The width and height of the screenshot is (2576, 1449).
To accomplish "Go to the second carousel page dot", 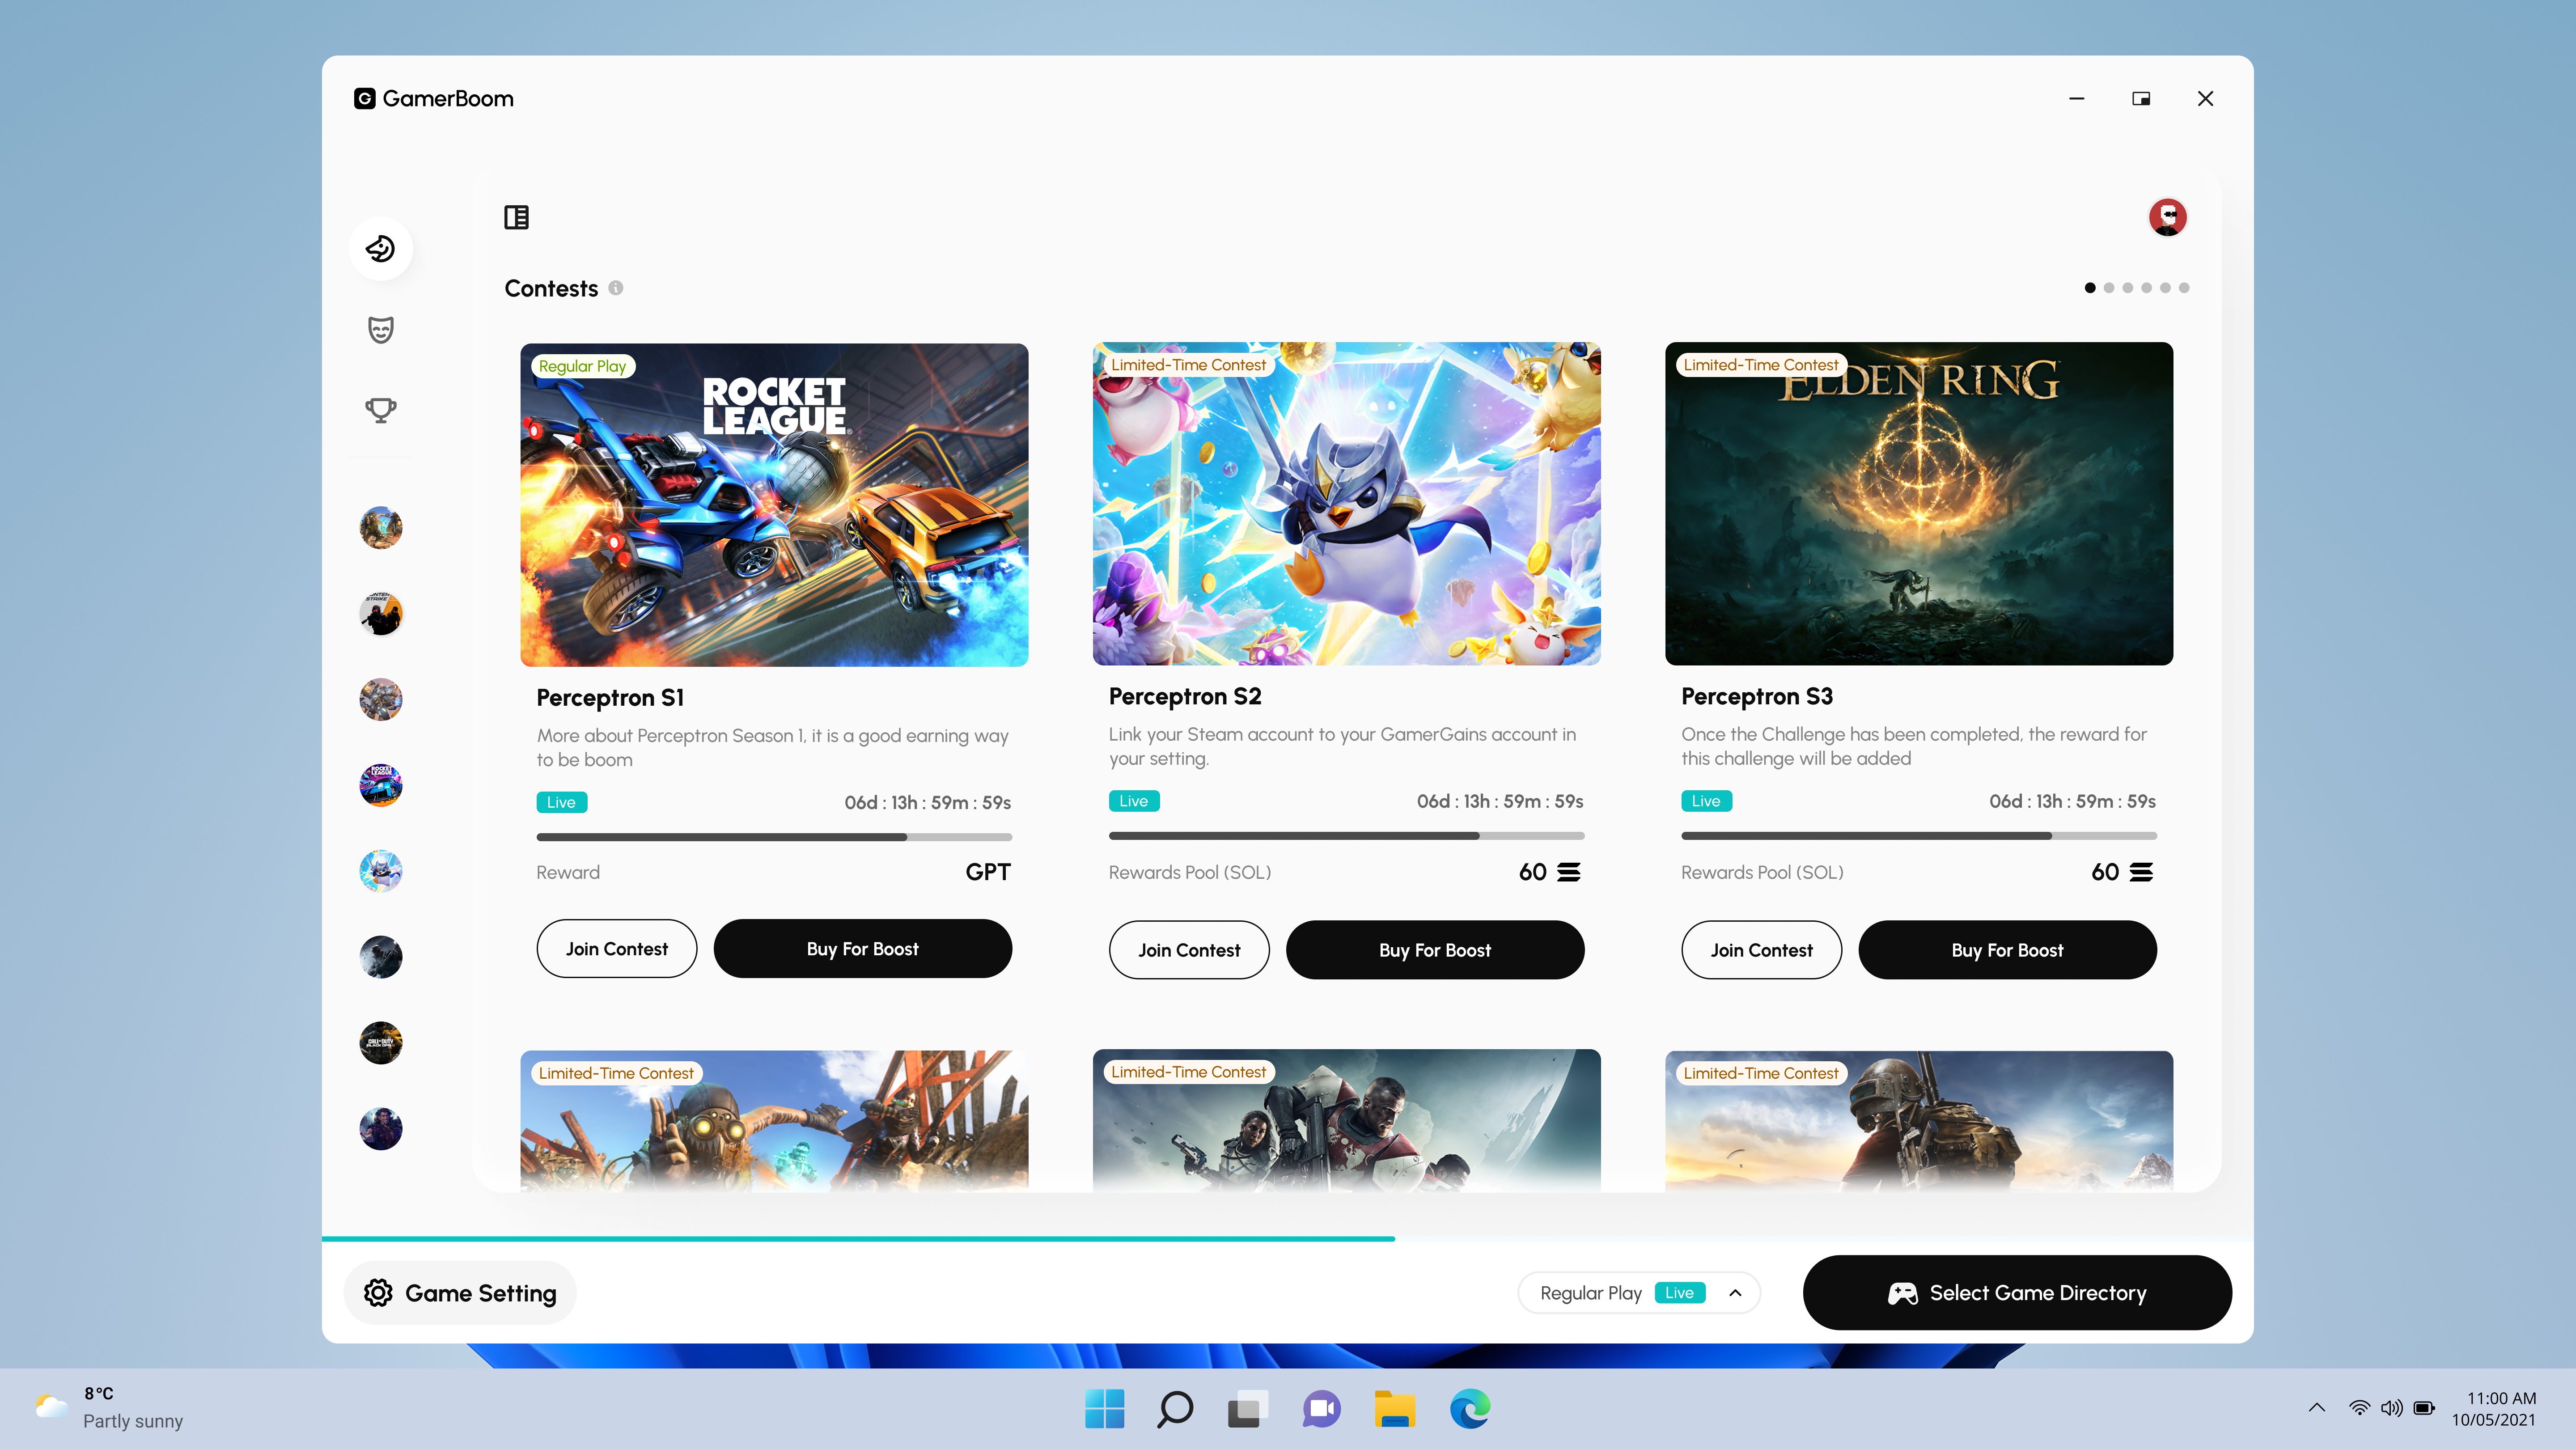I will point(2109,288).
